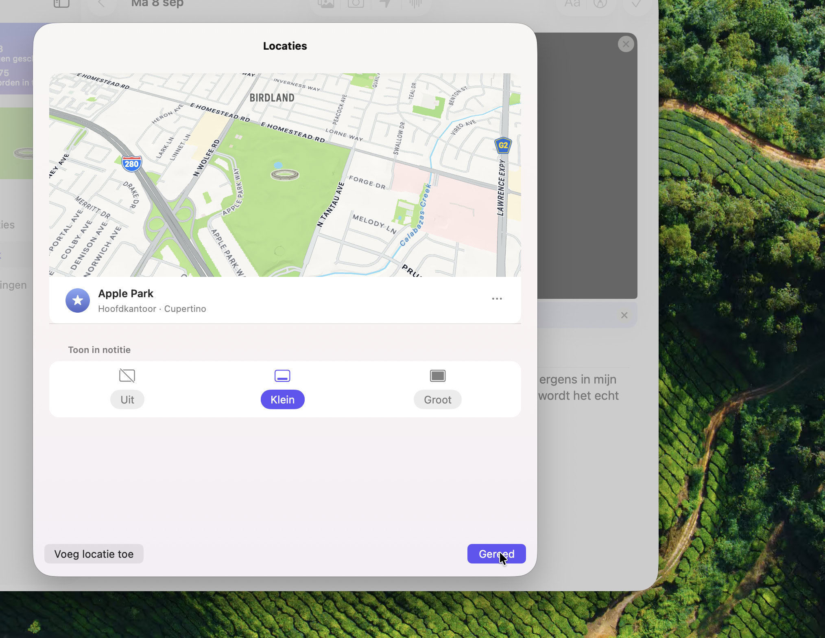Open the three-dots menu for Apple Park
Image resolution: width=825 pixels, height=638 pixels.
pyautogui.click(x=497, y=299)
